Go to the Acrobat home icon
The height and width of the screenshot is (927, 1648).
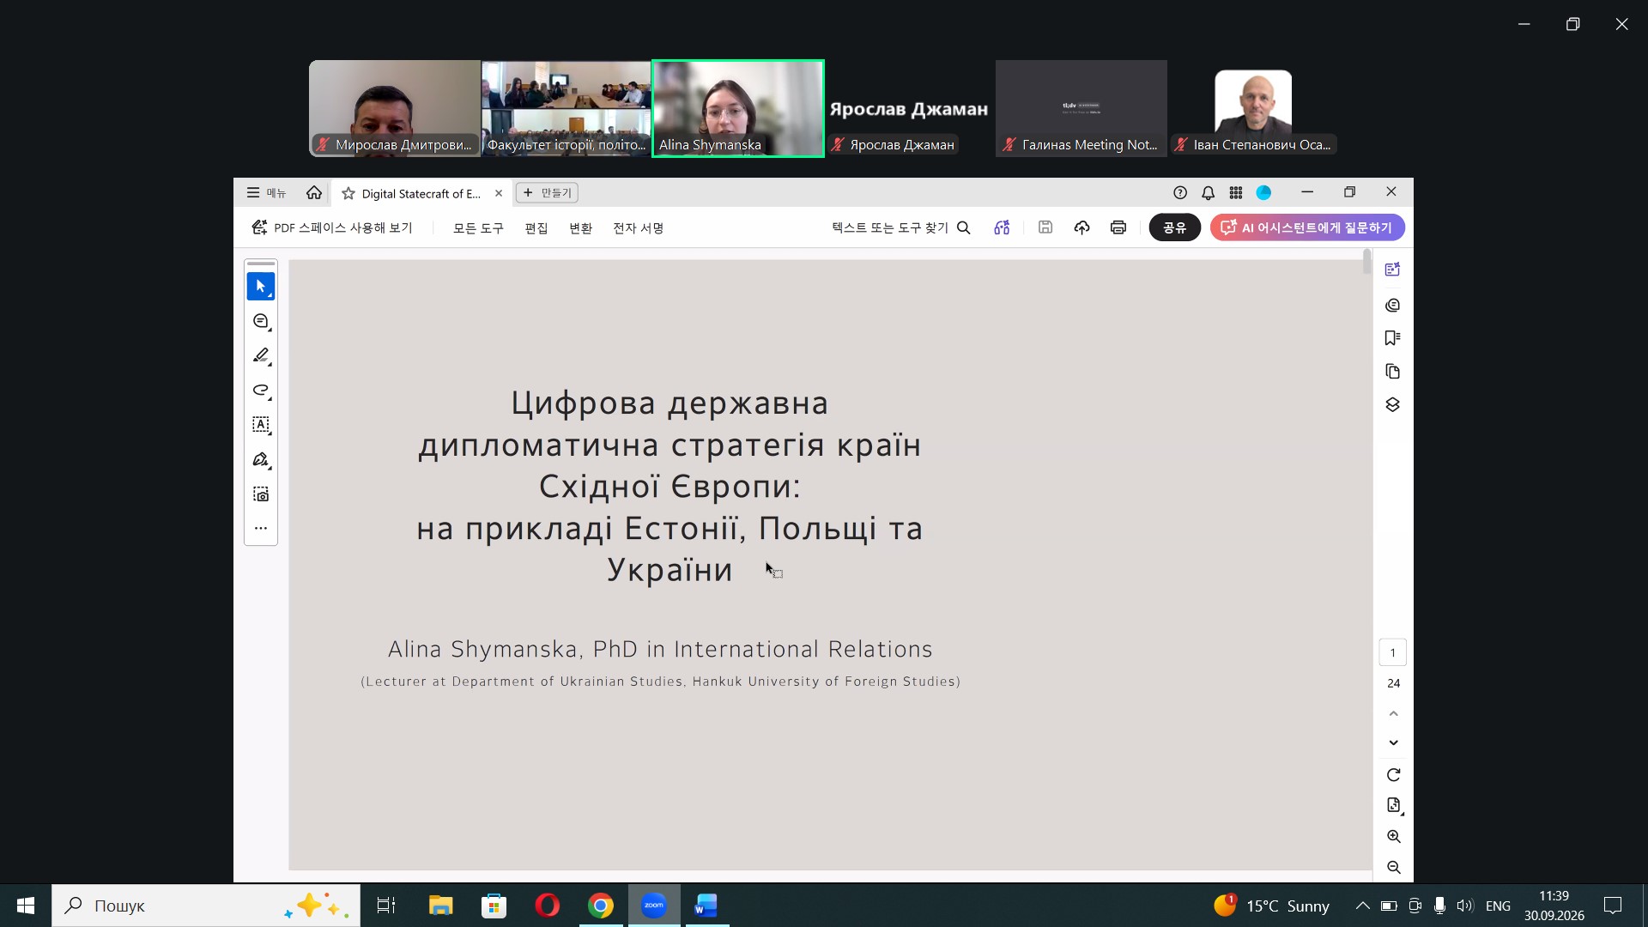pos(314,193)
